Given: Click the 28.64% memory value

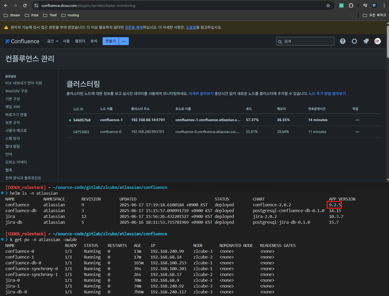Looking at the screenshot, I should click(283, 132).
